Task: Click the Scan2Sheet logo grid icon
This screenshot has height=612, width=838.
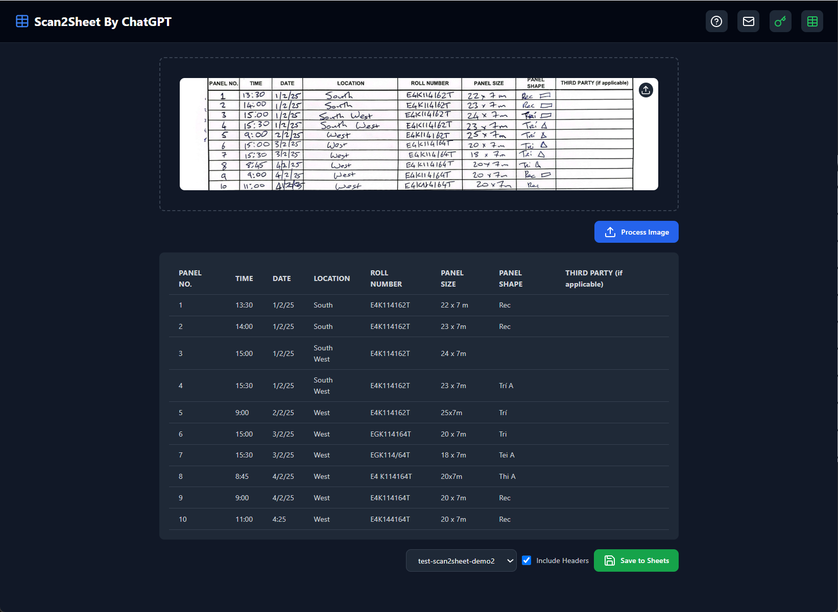Action: (22, 21)
